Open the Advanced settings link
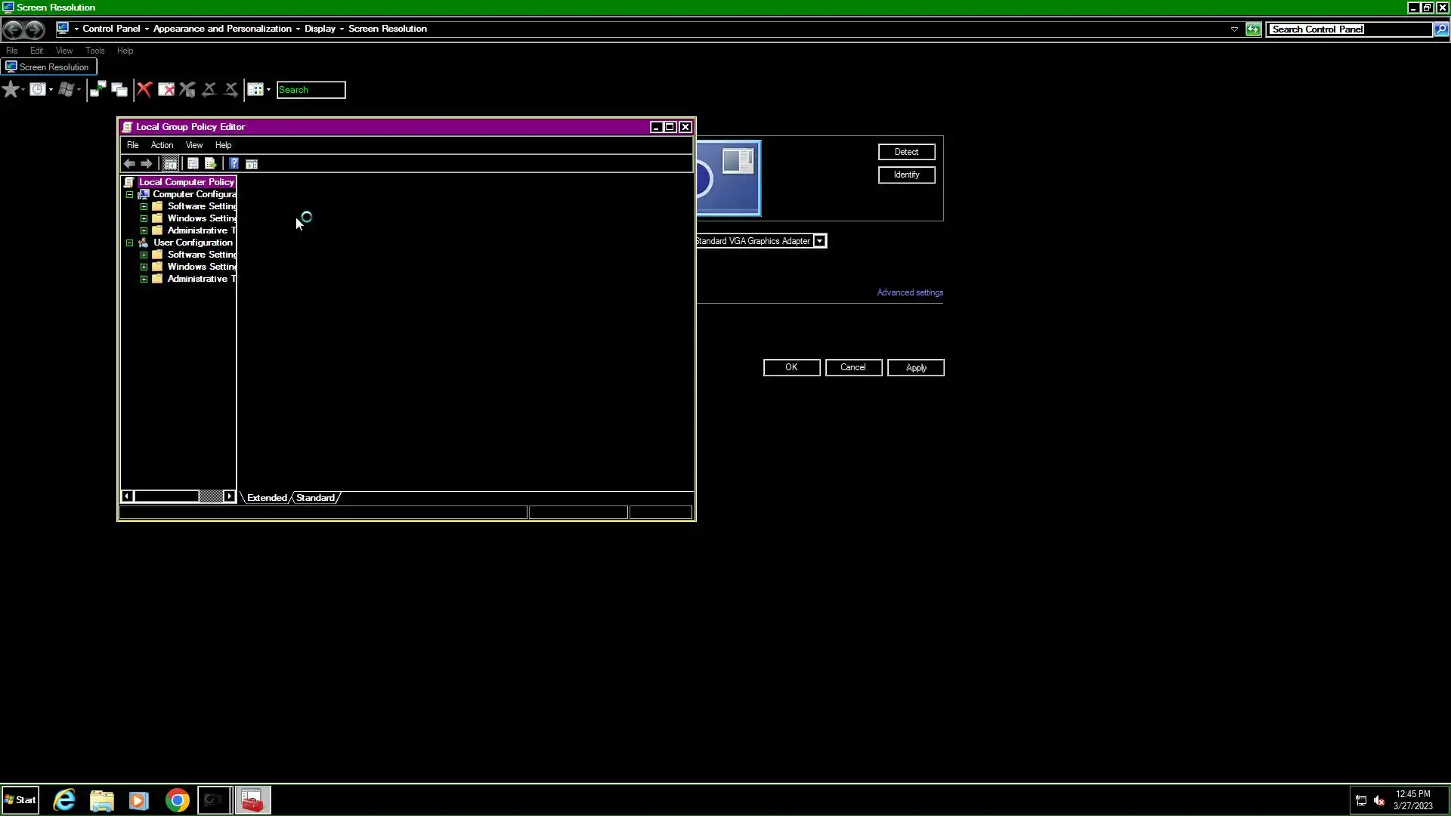This screenshot has height=816, width=1451. coord(909,292)
